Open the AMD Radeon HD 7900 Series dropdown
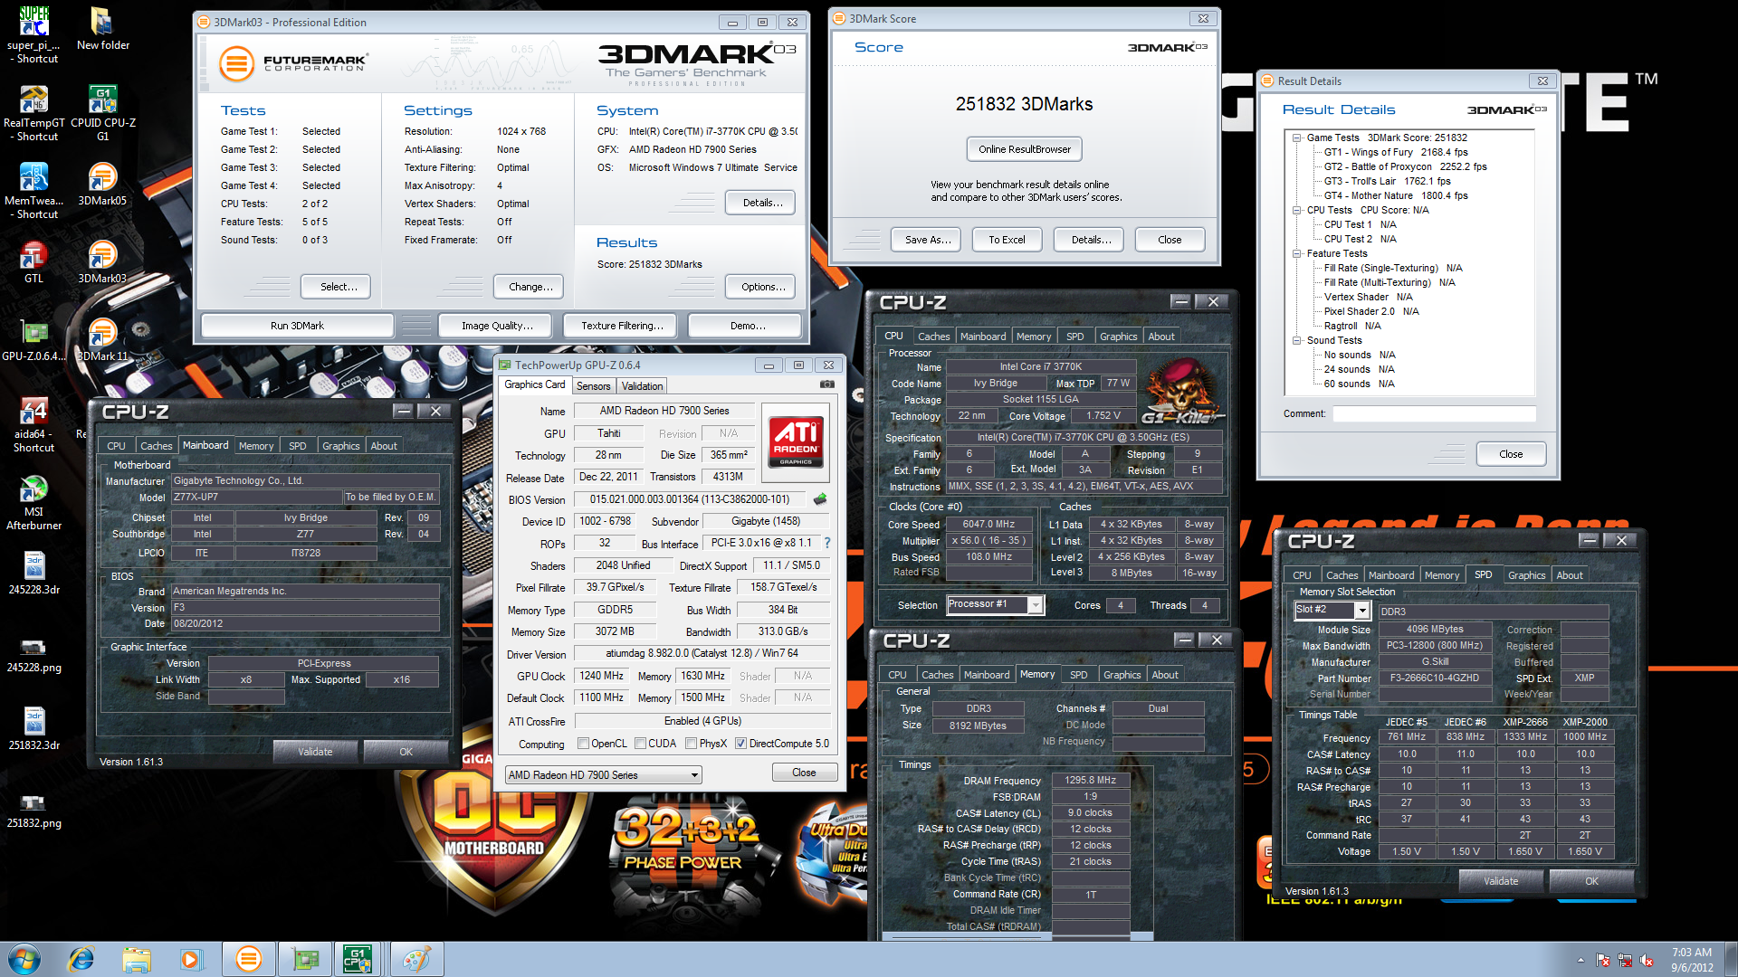The width and height of the screenshot is (1738, 977). pos(603,775)
